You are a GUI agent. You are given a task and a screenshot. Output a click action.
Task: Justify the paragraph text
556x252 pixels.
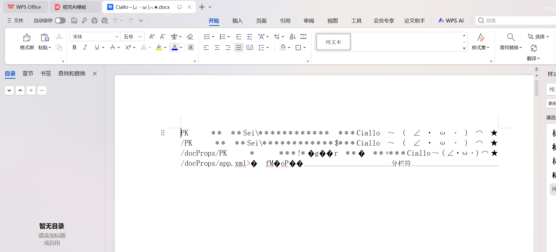coord(239,47)
